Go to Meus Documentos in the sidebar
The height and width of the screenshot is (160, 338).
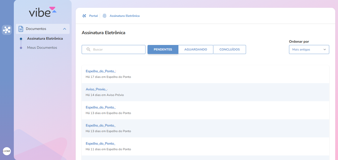(42, 48)
